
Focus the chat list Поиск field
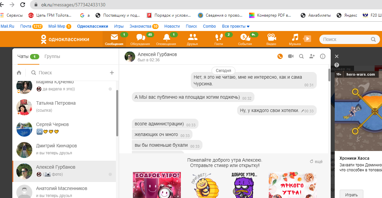[x=69, y=73]
